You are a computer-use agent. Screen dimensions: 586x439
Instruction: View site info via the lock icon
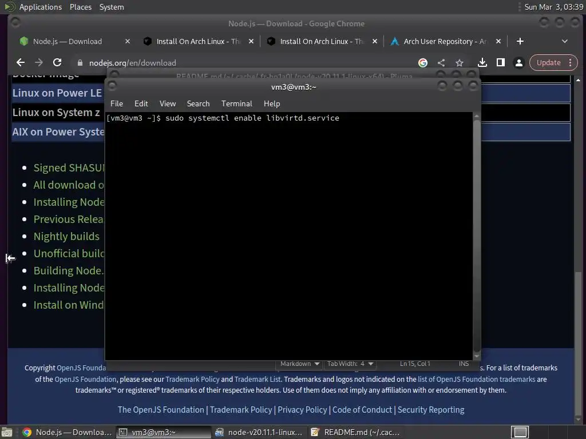[x=80, y=63]
